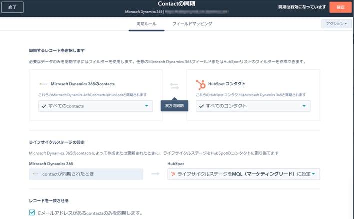Screen dimensions: 354x219
Task: Click the small HubSpot icon in lifecycle dropdown
Action: pyautogui.click(x=173, y=174)
